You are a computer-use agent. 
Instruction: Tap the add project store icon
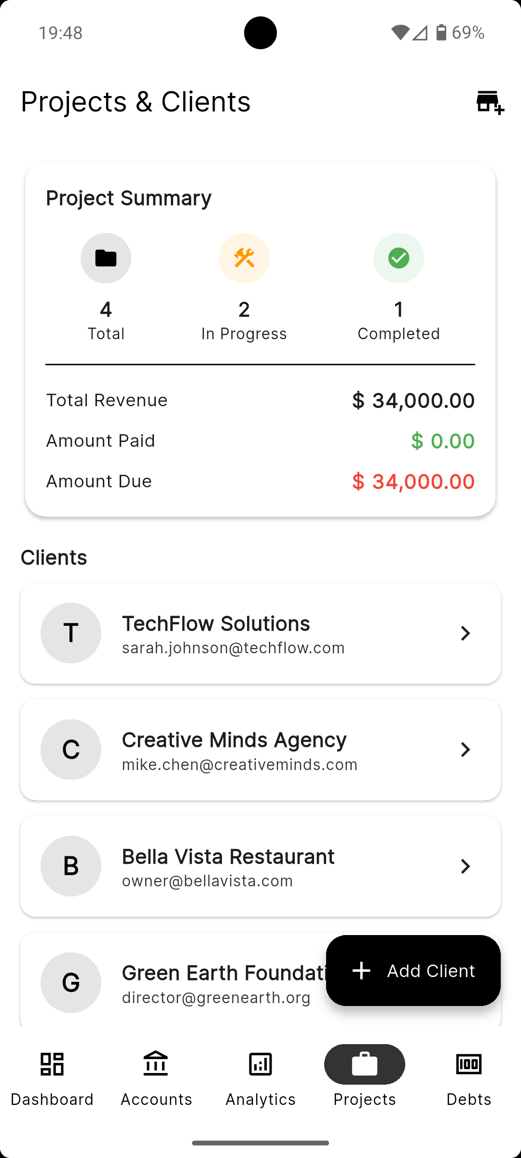click(x=490, y=102)
